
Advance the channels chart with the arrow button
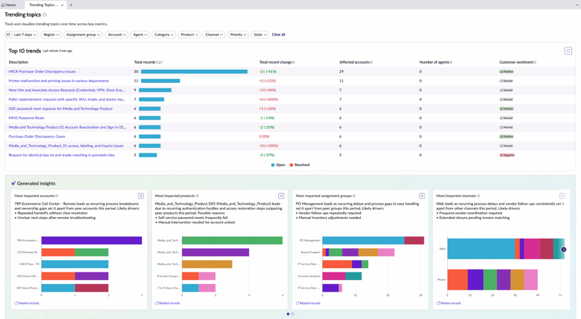(564, 250)
